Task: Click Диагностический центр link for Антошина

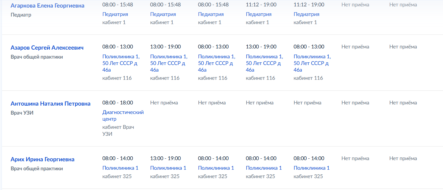Action: click(123, 115)
